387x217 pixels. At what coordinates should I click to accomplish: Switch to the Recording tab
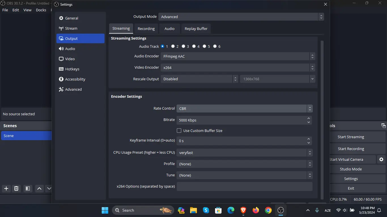coord(146,29)
